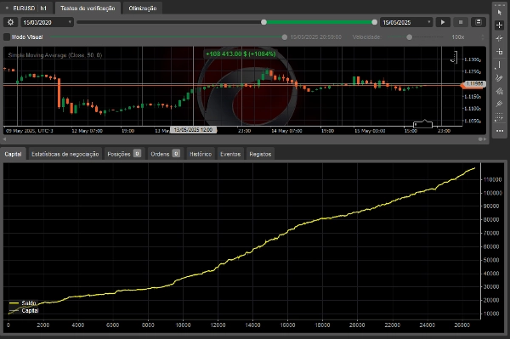Select the dotted grid tool

click(499, 117)
